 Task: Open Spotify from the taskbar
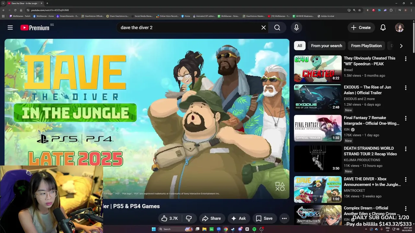coord(254,229)
